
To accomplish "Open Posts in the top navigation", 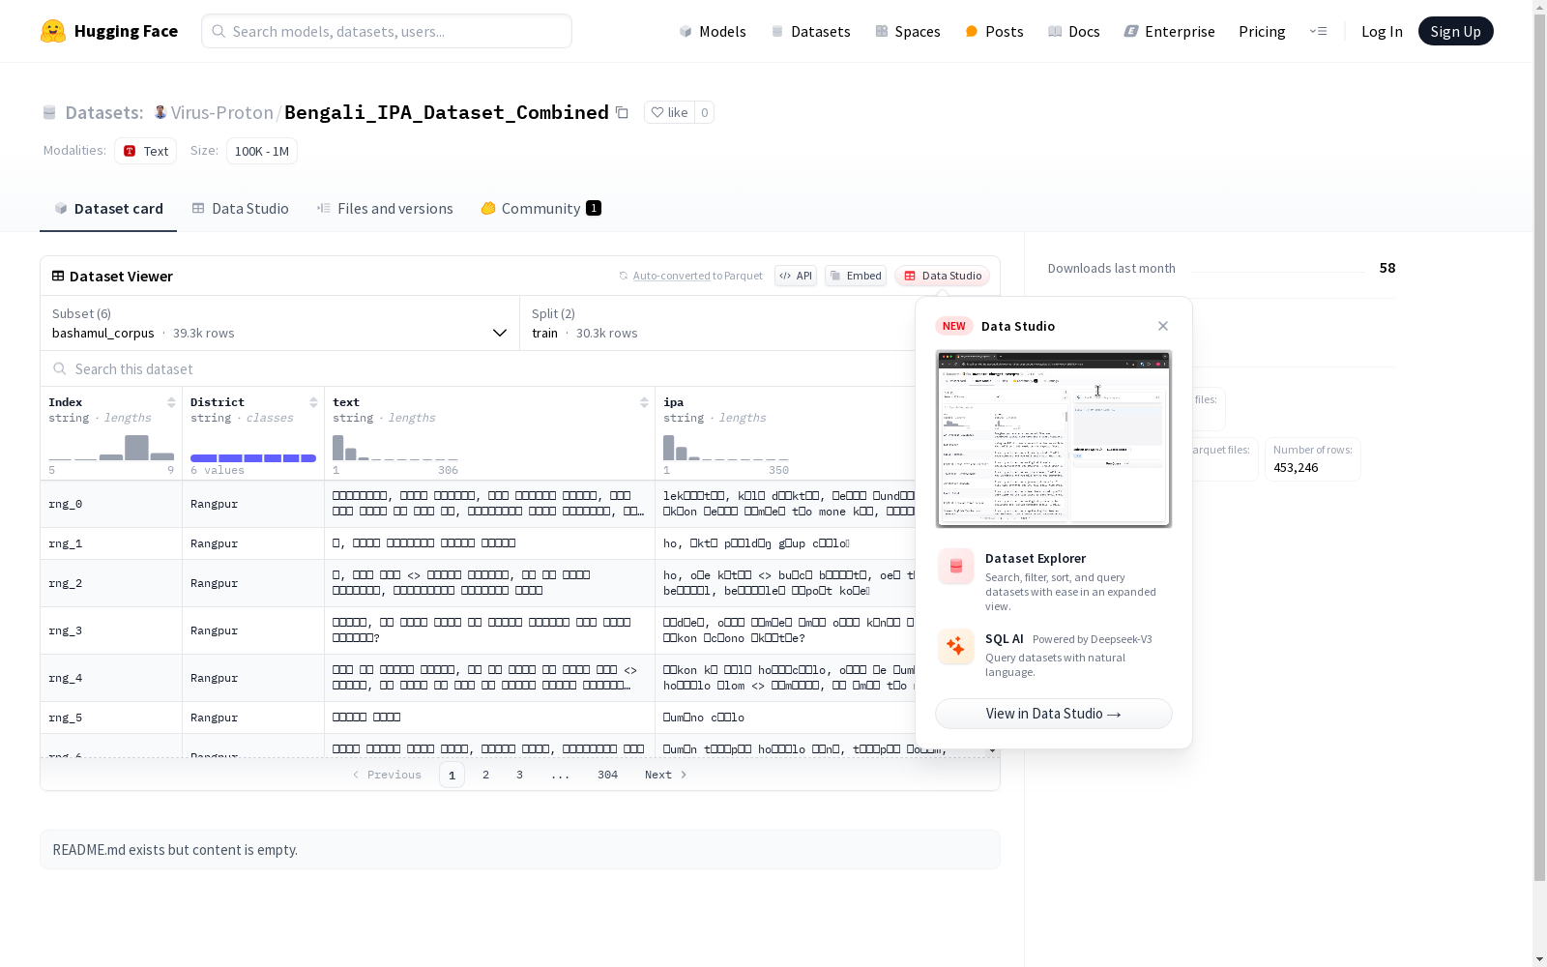I will coord(995,31).
